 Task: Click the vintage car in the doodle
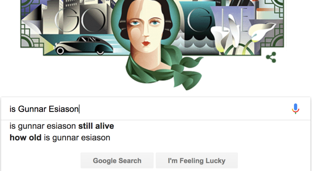pos(84,46)
